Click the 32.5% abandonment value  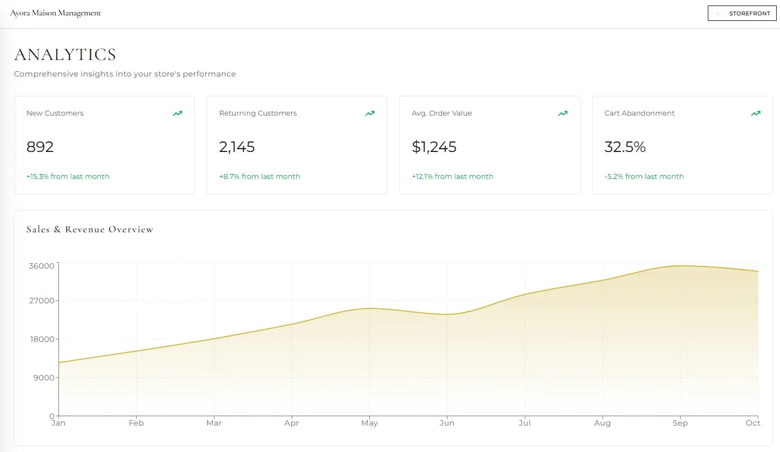[625, 147]
